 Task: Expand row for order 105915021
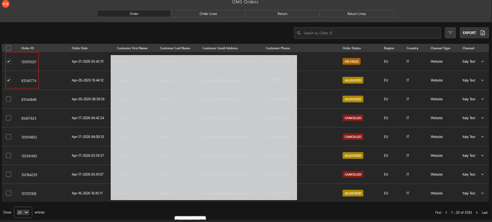tap(482, 62)
